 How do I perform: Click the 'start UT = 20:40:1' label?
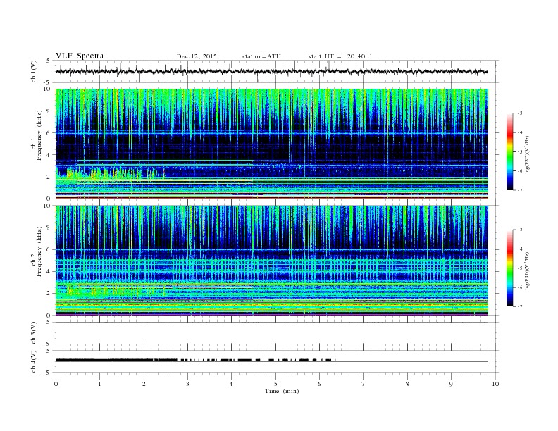pyautogui.click(x=340, y=56)
